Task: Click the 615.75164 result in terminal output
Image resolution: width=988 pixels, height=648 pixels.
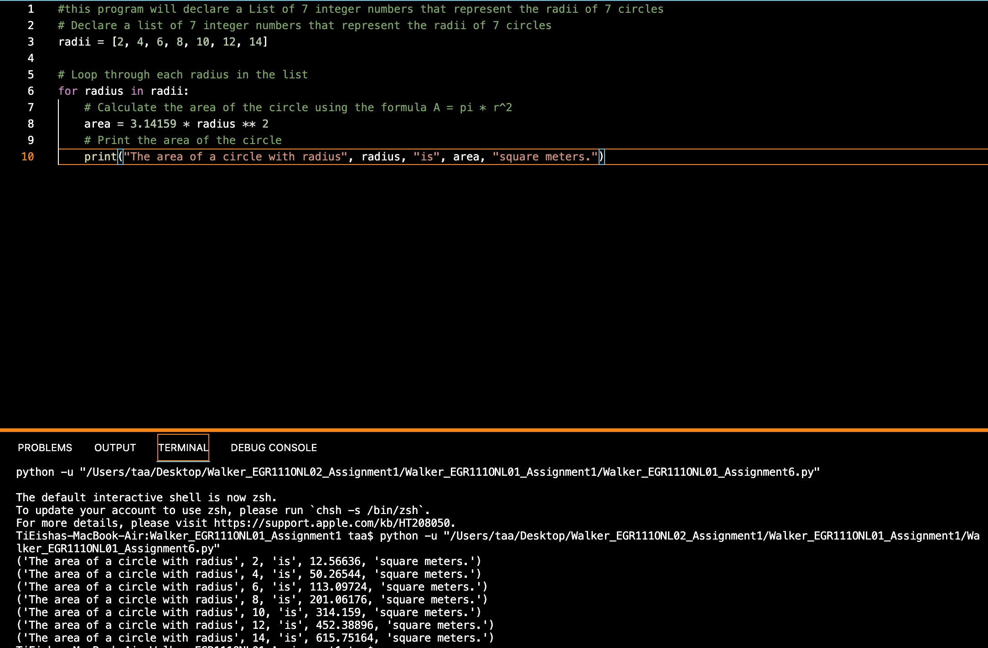Action: [345, 638]
